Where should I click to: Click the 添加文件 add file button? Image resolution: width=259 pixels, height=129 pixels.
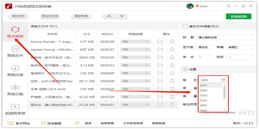18,16
